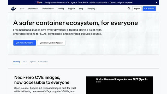Screen dimensions: 167x94
Task: Expand the AI dropdown menu
Action: point(22,9)
